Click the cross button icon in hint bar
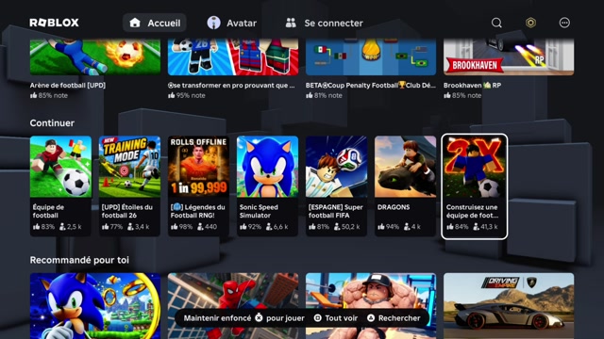The width and height of the screenshot is (604, 339). [259, 318]
